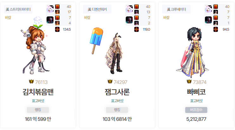
Task: Click the 표고버섯 guild name under 빠삐코
Action: 196,101
